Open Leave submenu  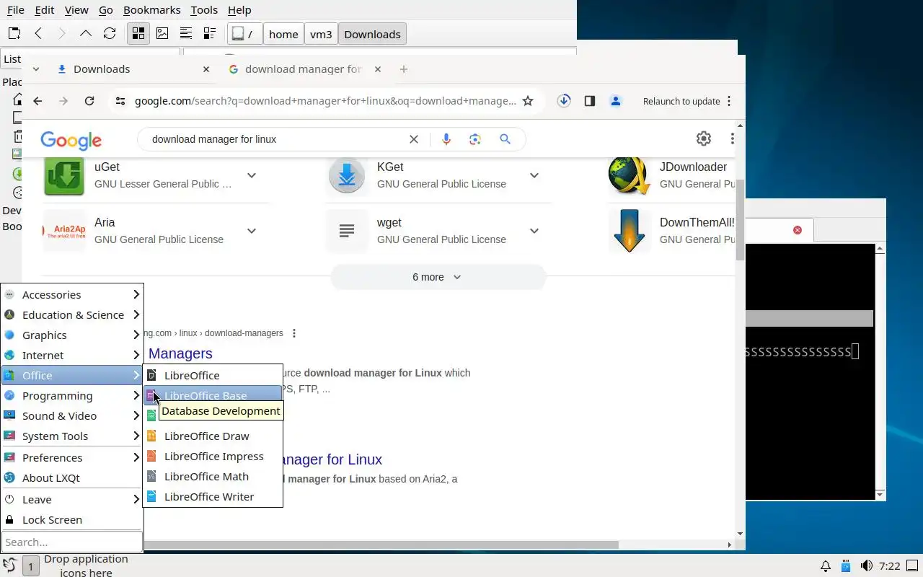(x=72, y=499)
